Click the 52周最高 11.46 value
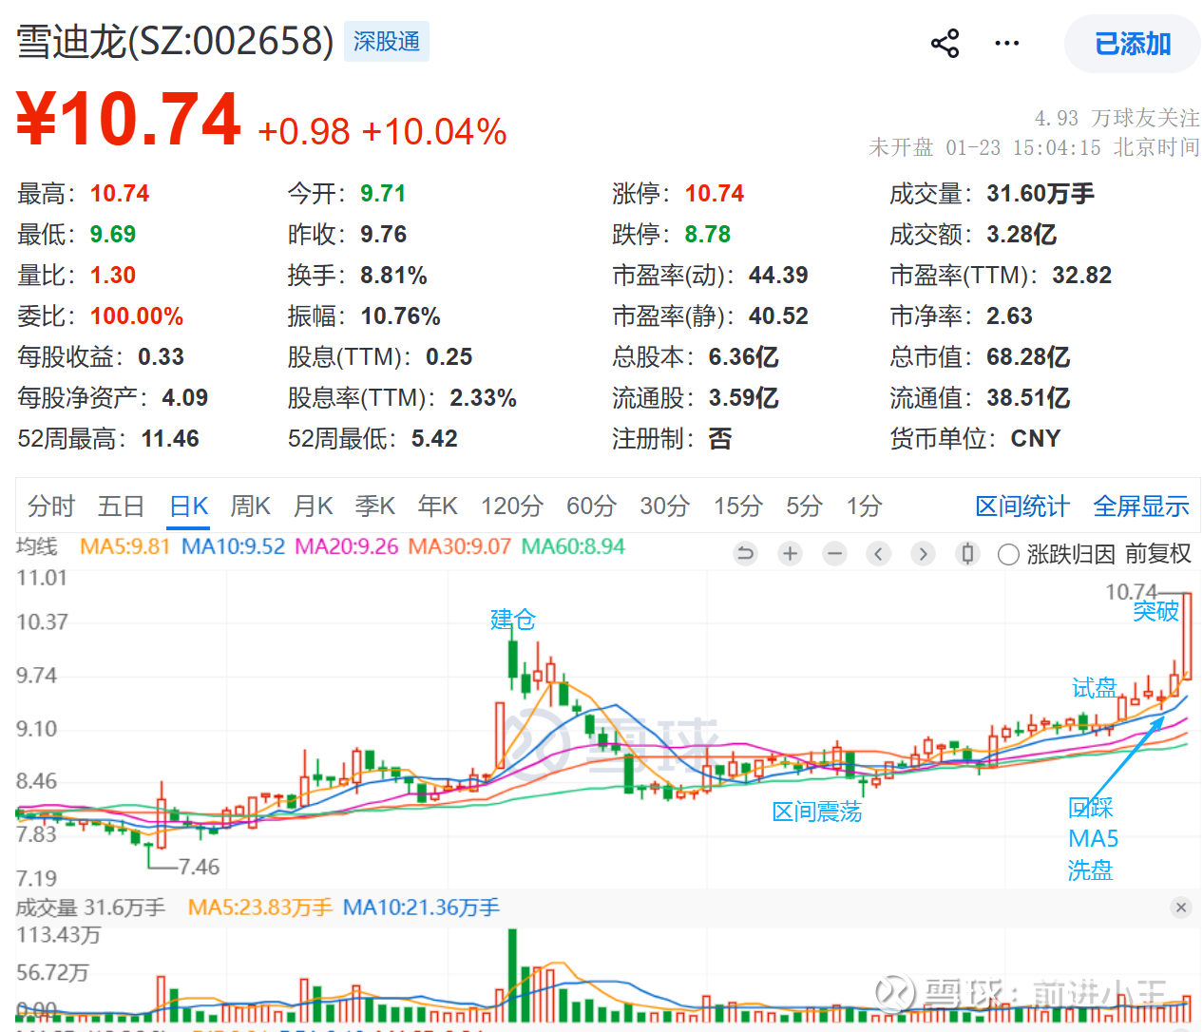This screenshot has height=1032, width=1203. point(170,439)
